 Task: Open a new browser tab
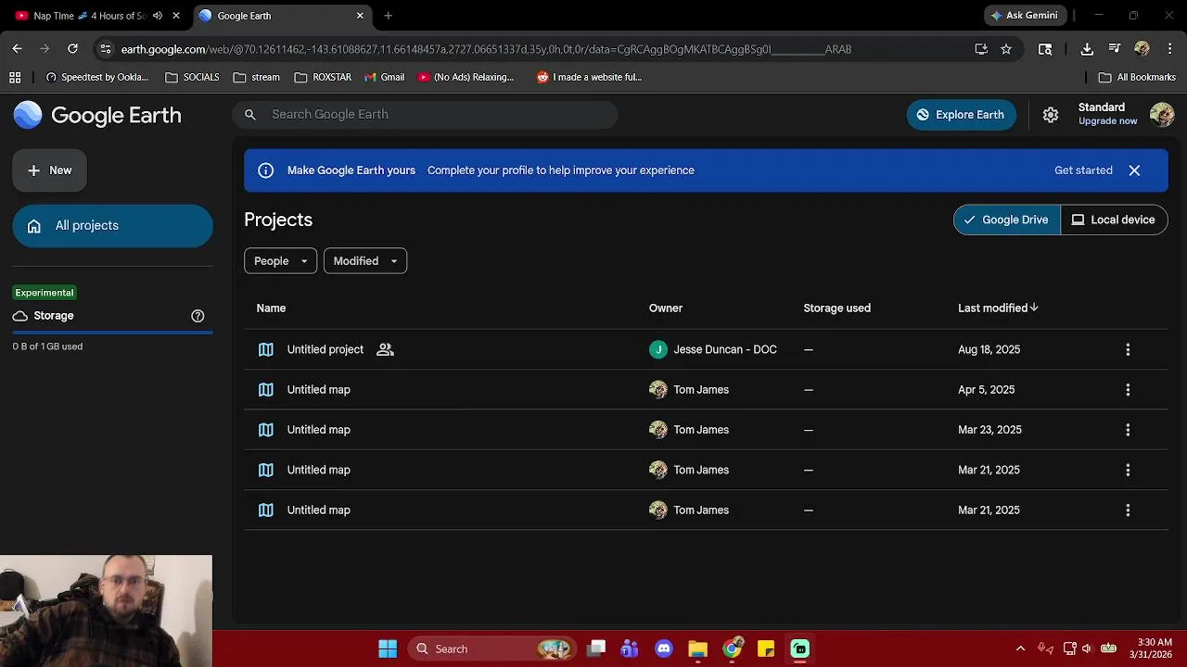(x=388, y=16)
